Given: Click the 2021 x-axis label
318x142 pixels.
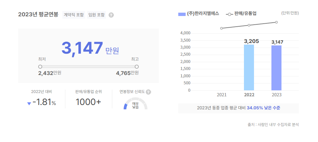Looking at the screenshot, I should 221,95.
